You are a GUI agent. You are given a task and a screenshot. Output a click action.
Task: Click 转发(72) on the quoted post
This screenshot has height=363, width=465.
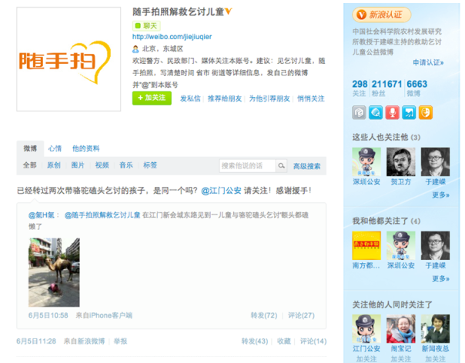[264, 315]
